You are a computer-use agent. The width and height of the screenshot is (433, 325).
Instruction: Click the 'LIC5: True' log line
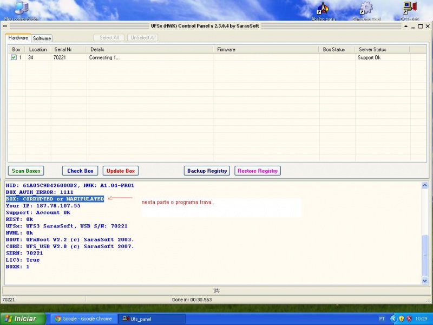coord(23,260)
